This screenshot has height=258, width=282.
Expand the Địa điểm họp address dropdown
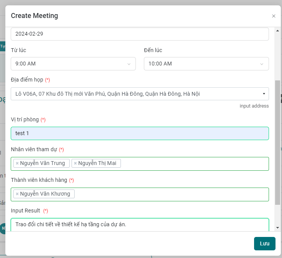[264, 94]
